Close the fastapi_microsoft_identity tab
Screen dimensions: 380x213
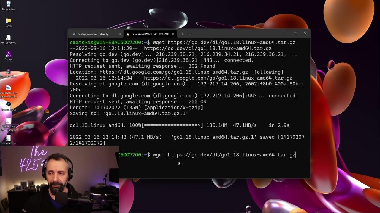[120, 34]
